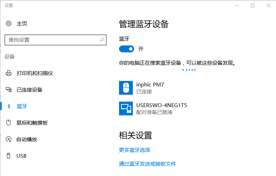Click the 设备 section label
The width and height of the screenshot is (276, 176).
pos(10,56)
